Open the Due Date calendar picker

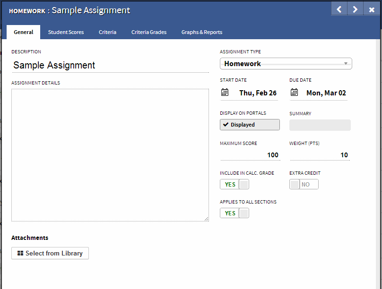coord(294,92)
